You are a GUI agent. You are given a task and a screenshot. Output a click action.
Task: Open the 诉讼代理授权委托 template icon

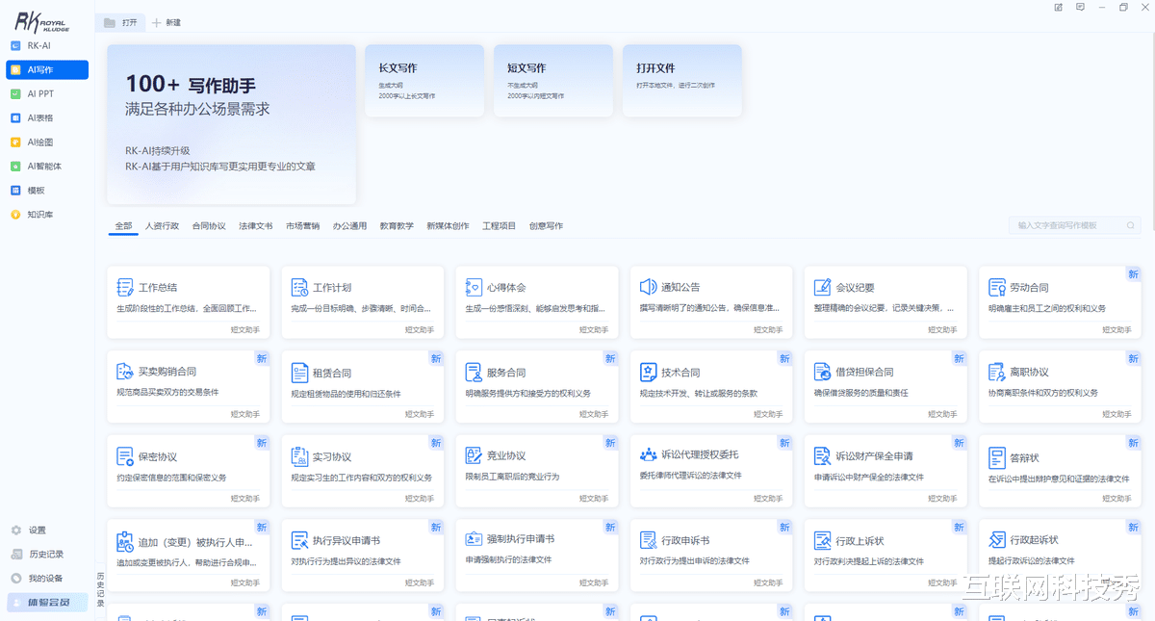pos(648,454)
